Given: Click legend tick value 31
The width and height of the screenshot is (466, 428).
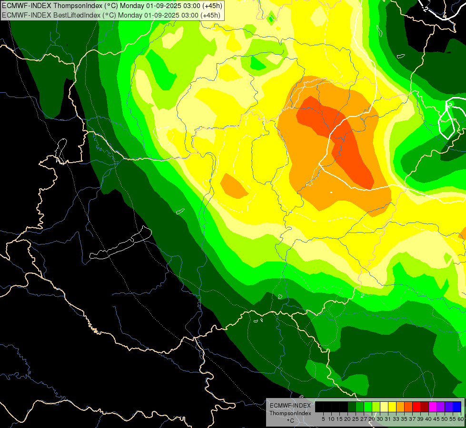Looking at the screenshot, I should [388, 419].
